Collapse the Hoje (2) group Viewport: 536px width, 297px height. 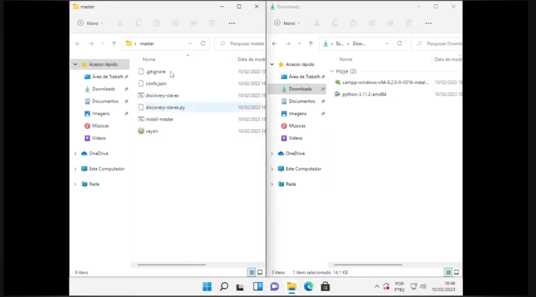[x=332, y=71]
